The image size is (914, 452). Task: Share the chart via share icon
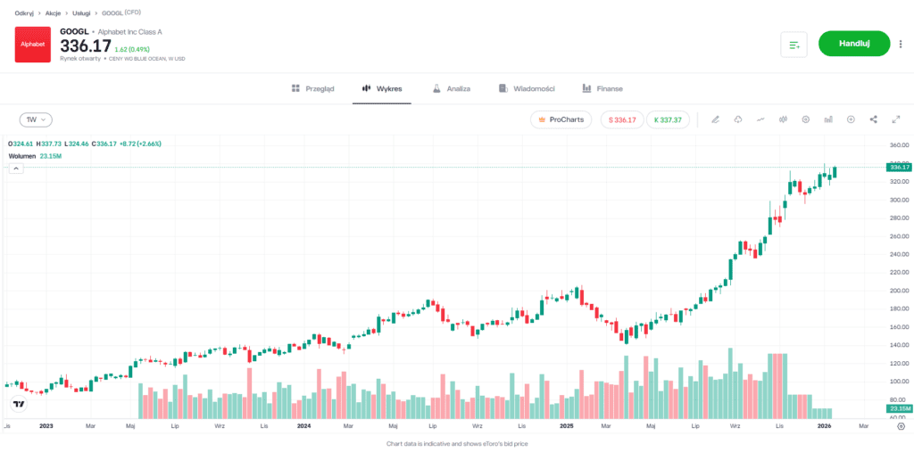[x=873, y=119]
